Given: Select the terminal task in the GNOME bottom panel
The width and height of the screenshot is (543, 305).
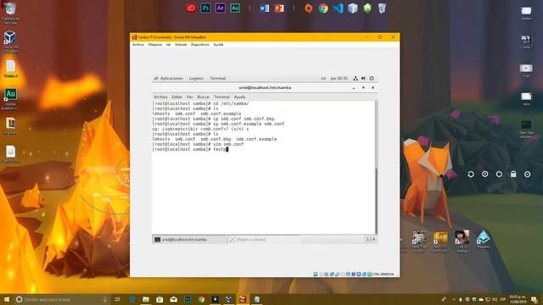Looking at the screenshot, I should (189, 239).
